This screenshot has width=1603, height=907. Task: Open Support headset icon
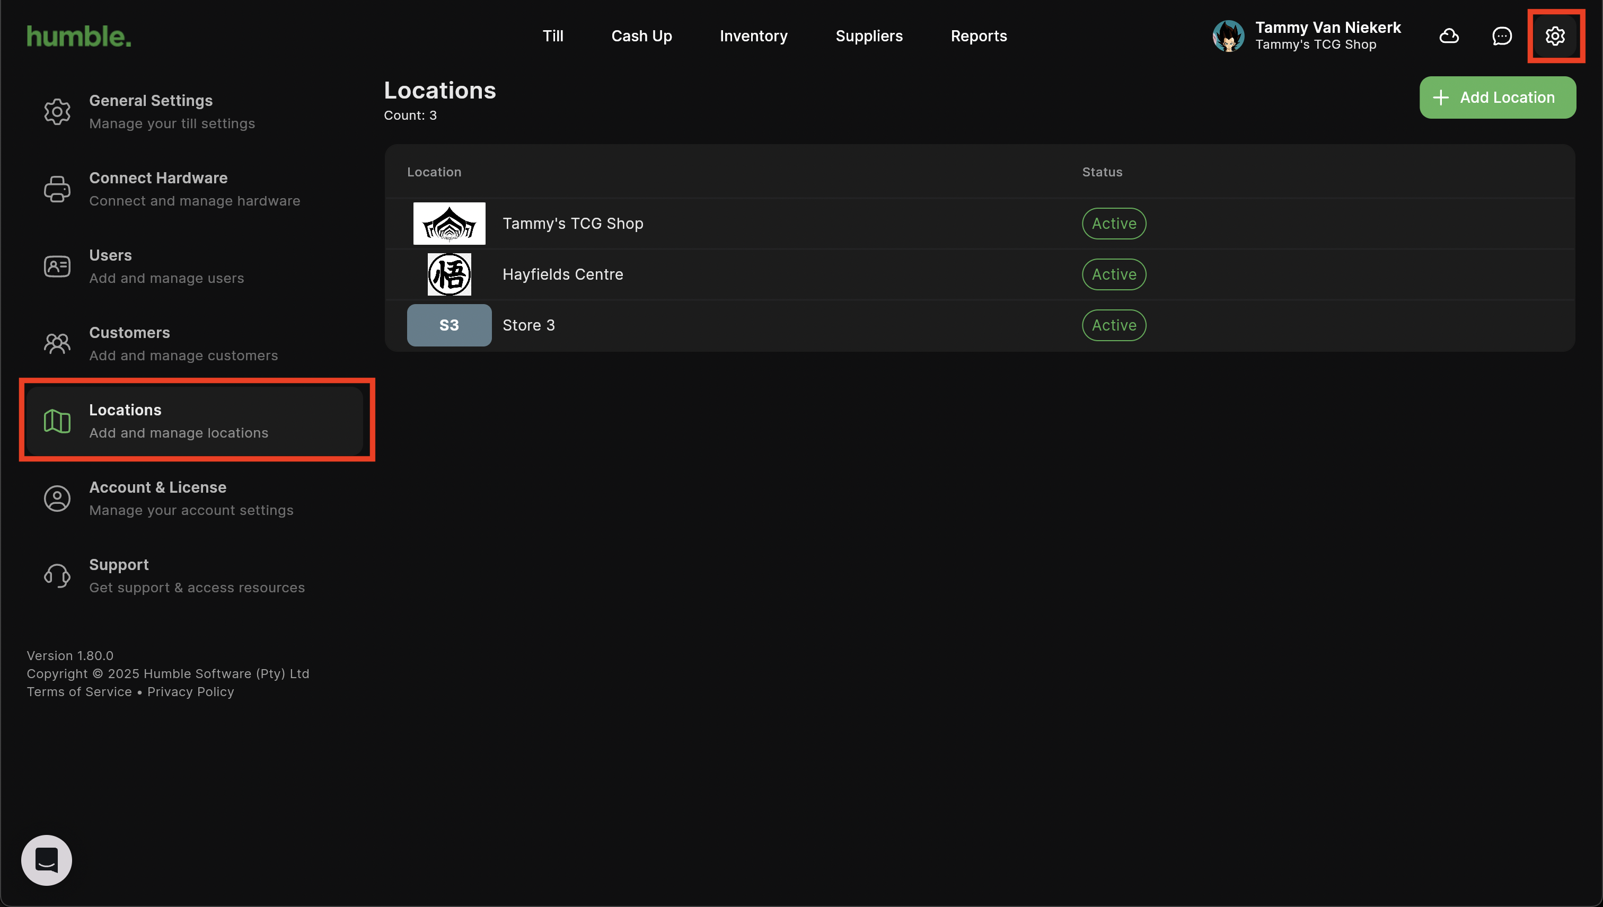tap(57, 575)
